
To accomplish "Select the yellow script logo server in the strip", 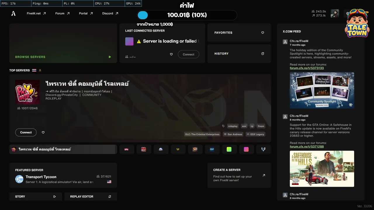I will click(178, 149).
